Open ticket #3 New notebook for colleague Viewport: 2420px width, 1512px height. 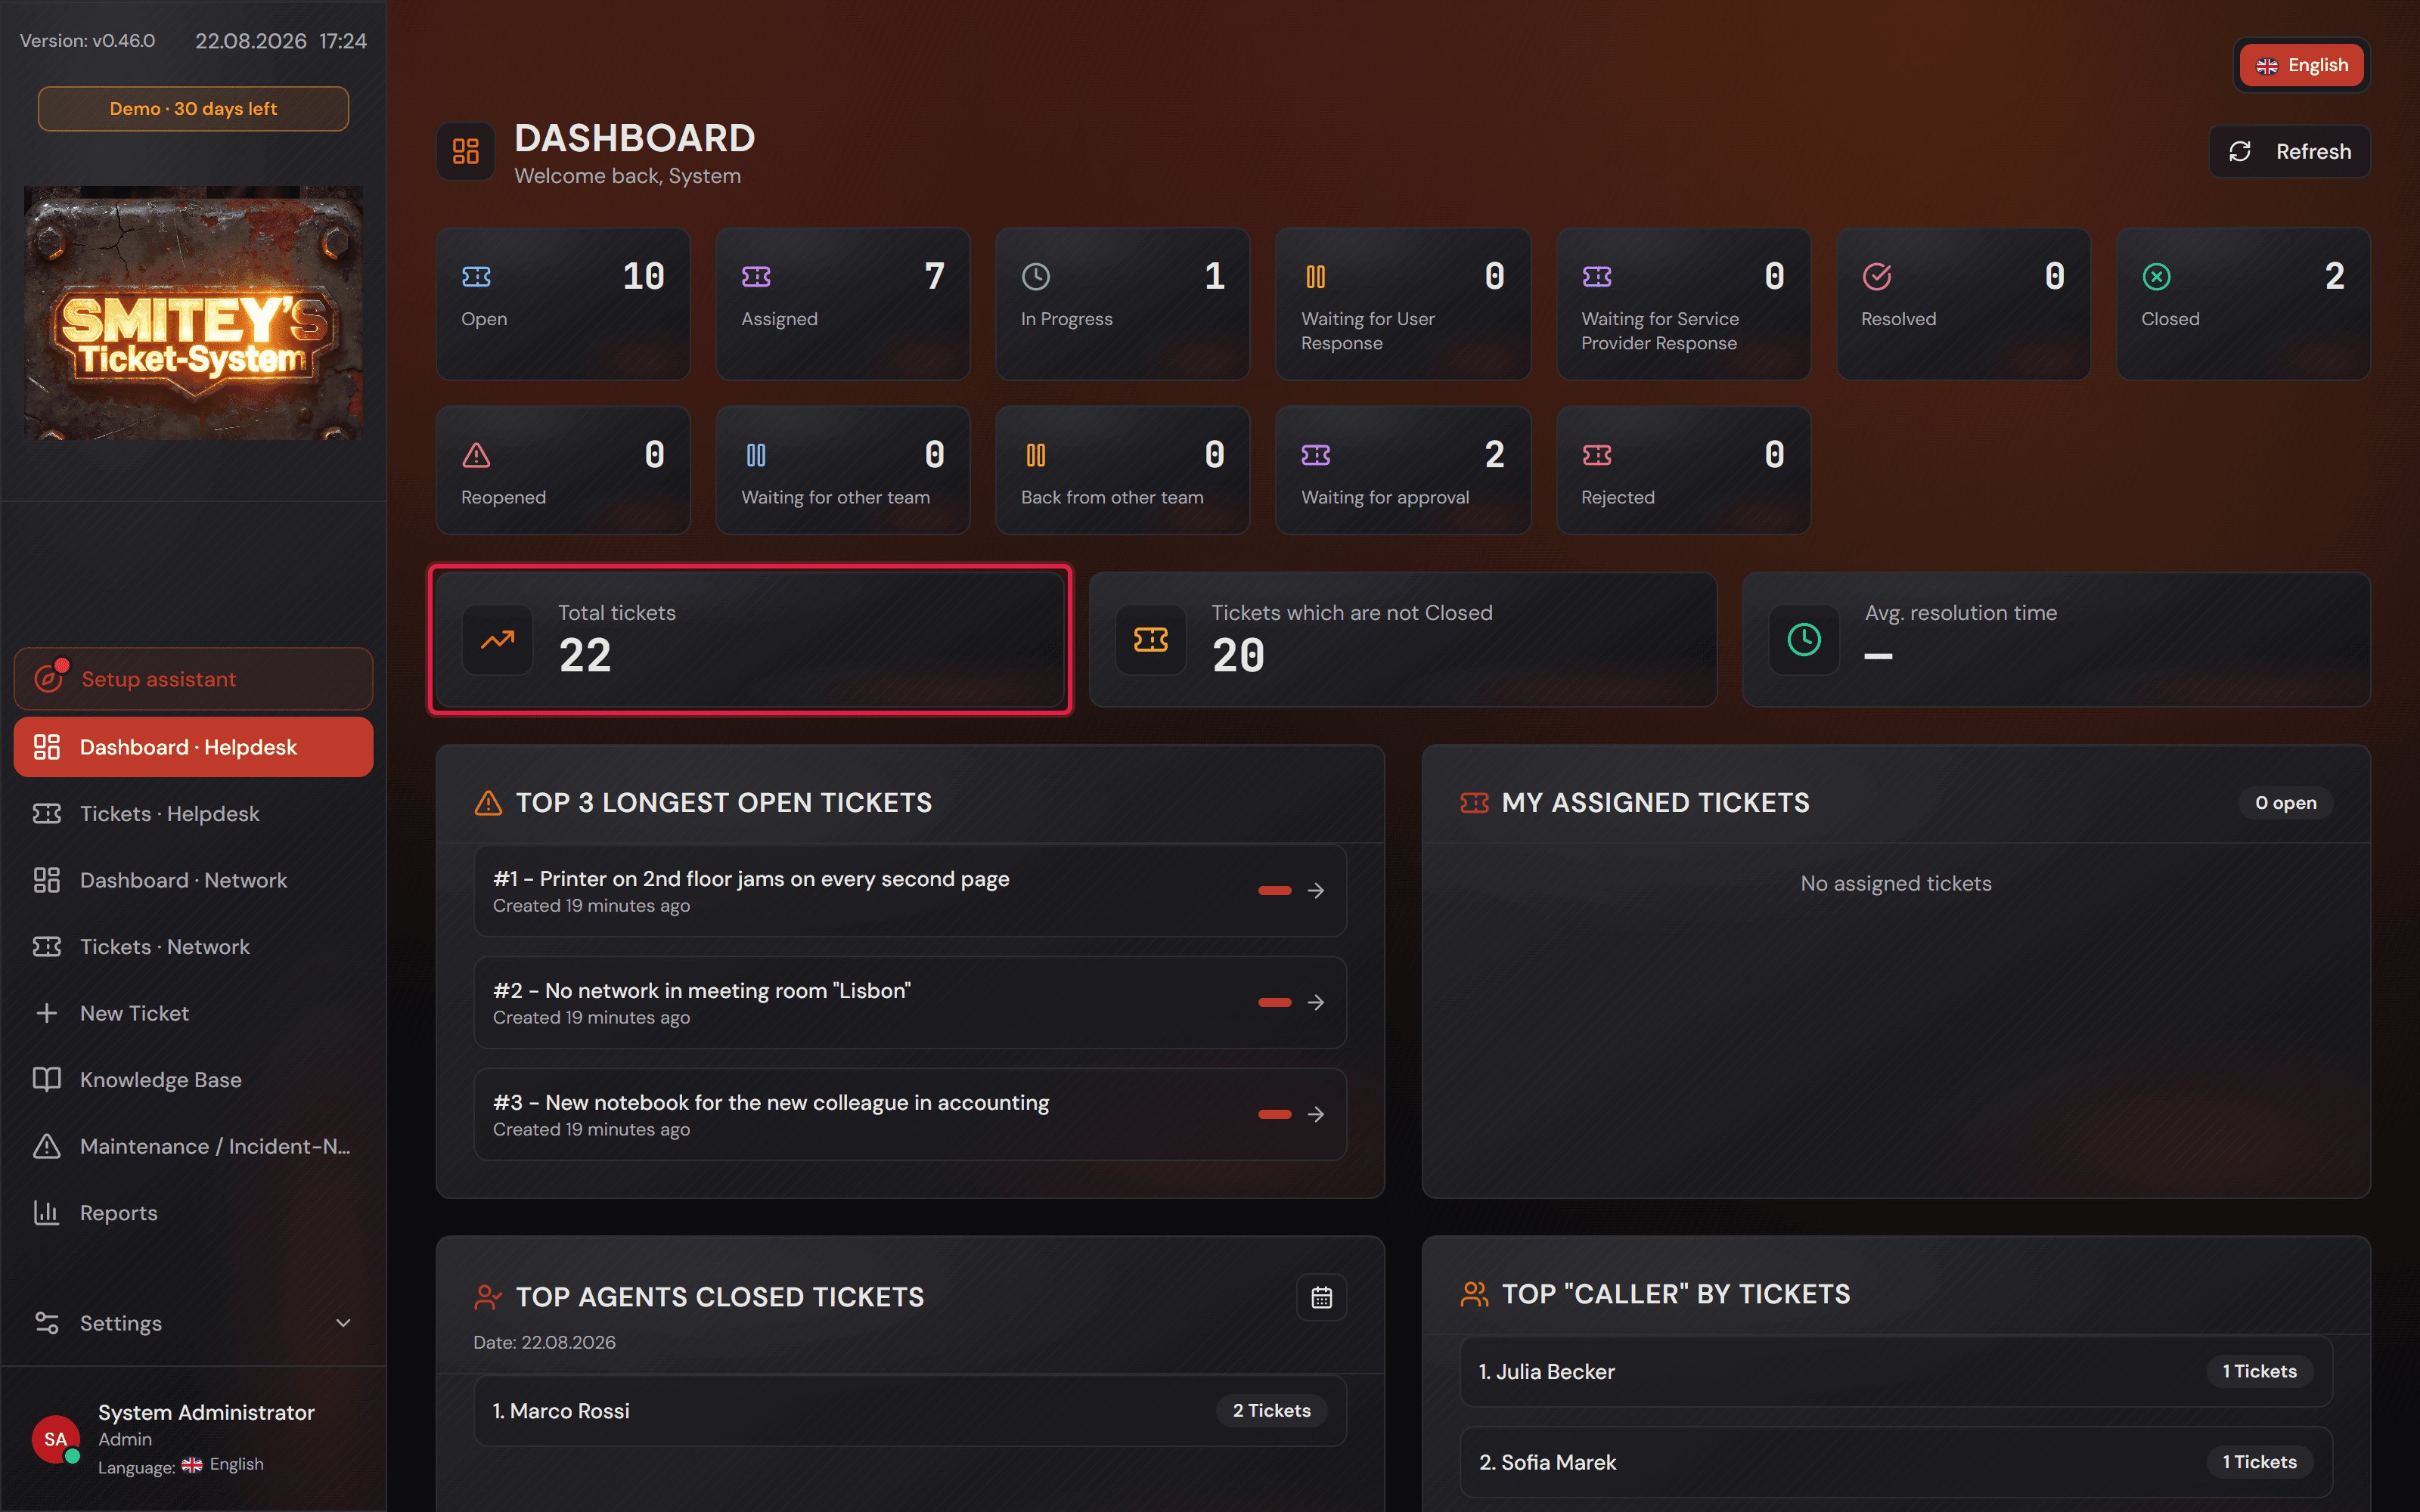coord(910,1114)
